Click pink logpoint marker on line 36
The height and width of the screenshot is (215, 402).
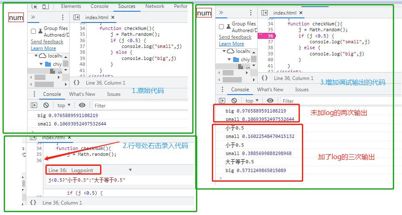click(266, 36)
